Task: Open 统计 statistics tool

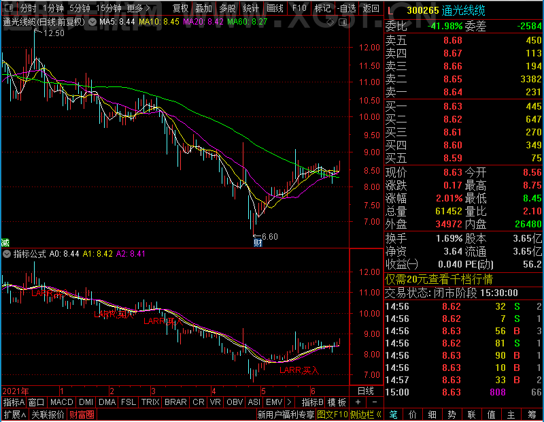Action: 251,8
